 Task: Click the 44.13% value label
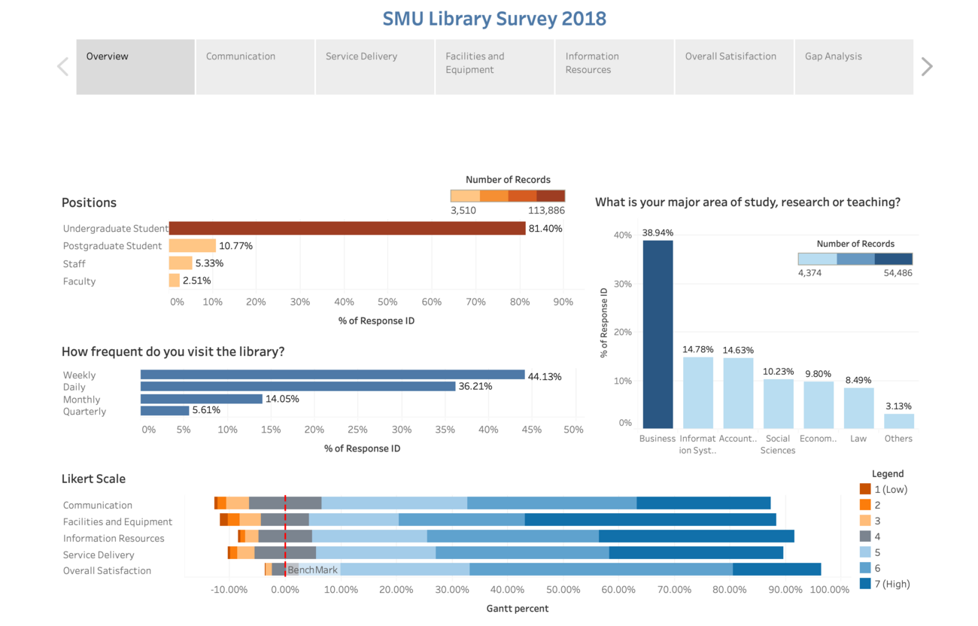coord(545,376)
